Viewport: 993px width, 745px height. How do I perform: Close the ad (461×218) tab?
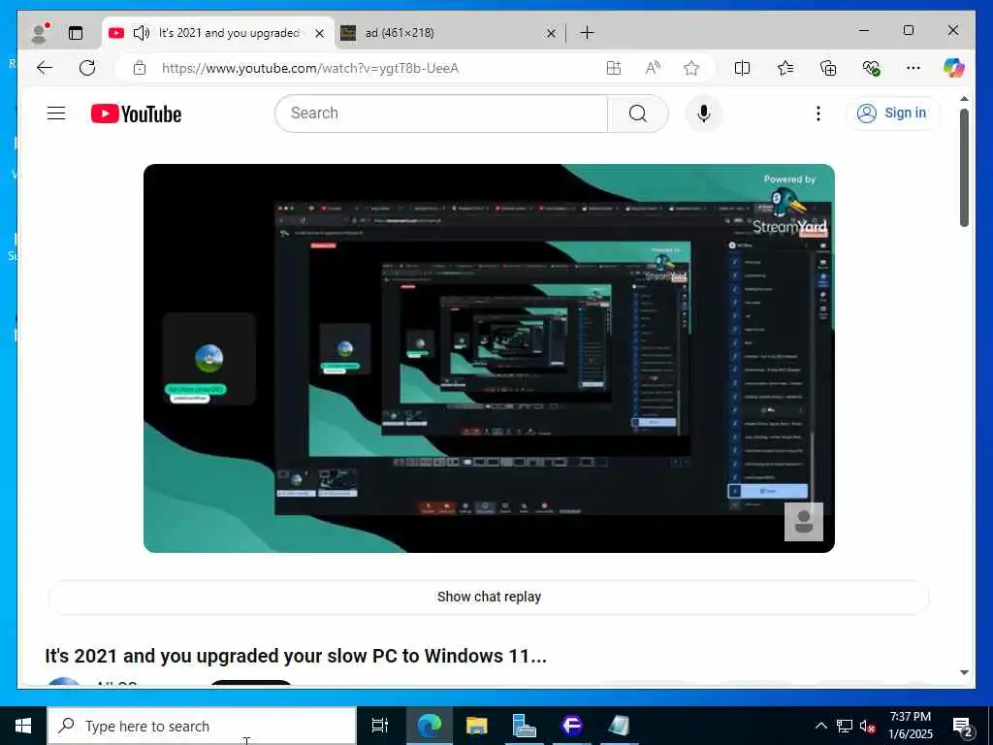(551, 33)
